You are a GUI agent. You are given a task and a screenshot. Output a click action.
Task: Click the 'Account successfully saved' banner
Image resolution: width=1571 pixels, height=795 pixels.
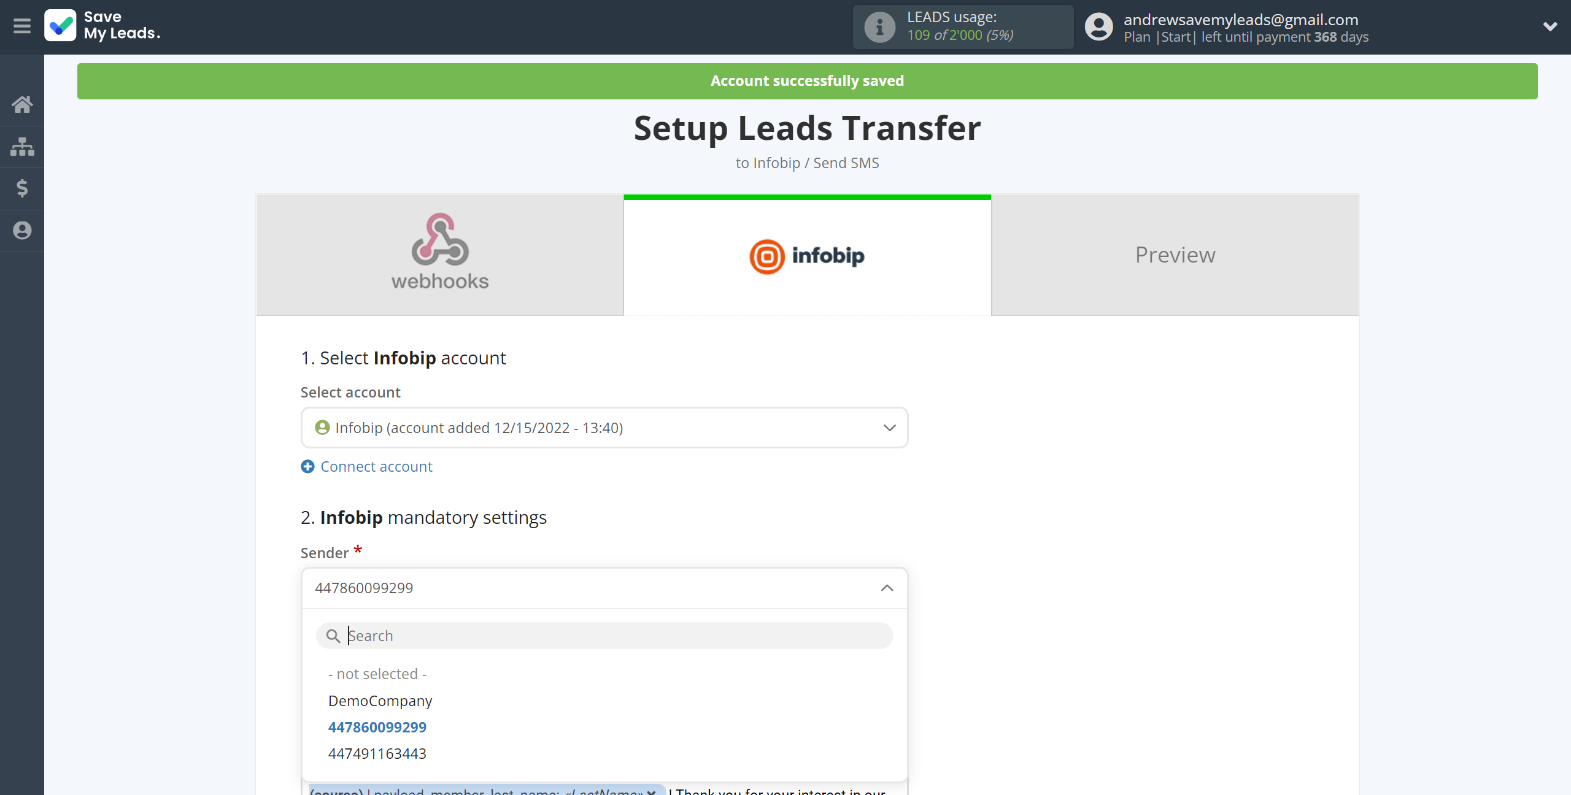tap(807, 81)
